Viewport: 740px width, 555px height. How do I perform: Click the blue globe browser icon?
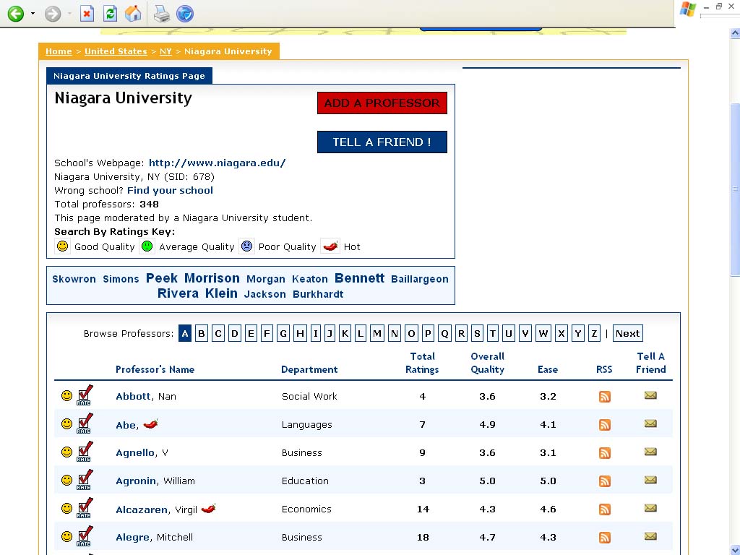pos(185,14)
